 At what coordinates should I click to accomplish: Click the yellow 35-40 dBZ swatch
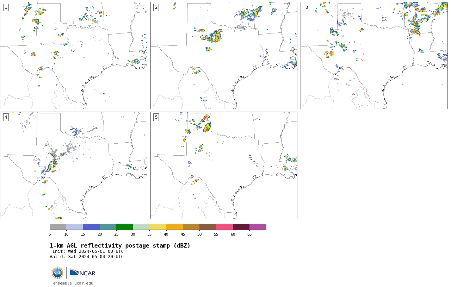(x=158, y=227)
